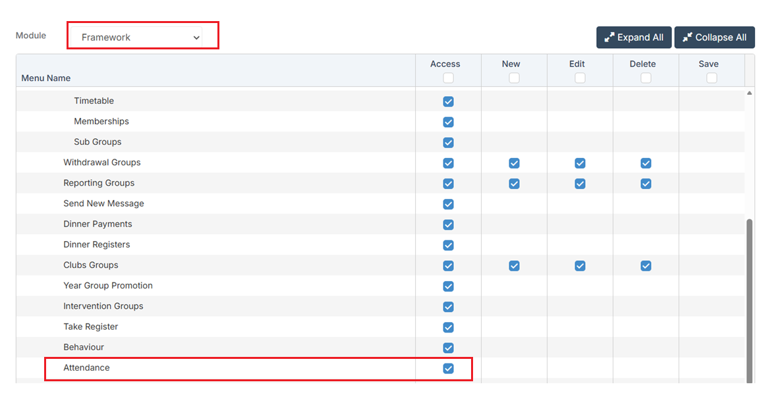The image size is (759, 403).
Task: Click the Collapse All button
Action: (714, 38)
